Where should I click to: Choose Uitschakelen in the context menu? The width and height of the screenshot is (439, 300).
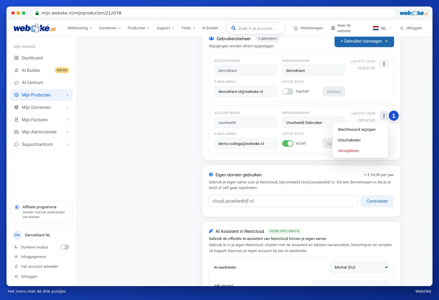(x=349, y=140)
